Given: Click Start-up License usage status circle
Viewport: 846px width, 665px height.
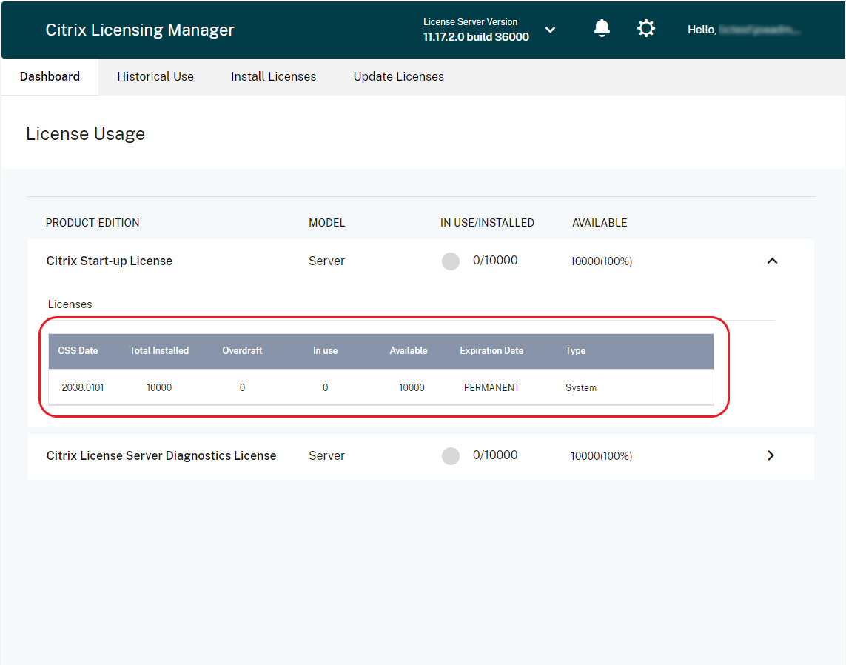Looking at the screenshot, I should click(x=451, y=261).
